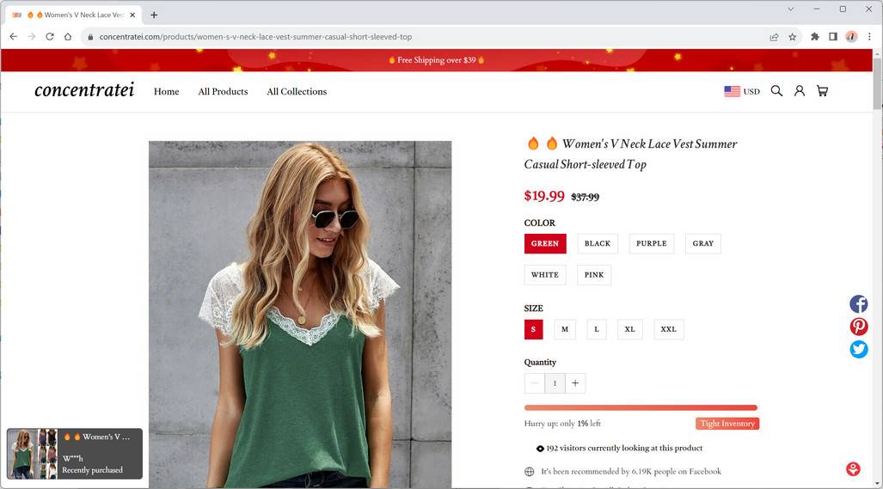Choose size L
The width and height of the screenshot is (883, 489).
[x=597, y=330]
